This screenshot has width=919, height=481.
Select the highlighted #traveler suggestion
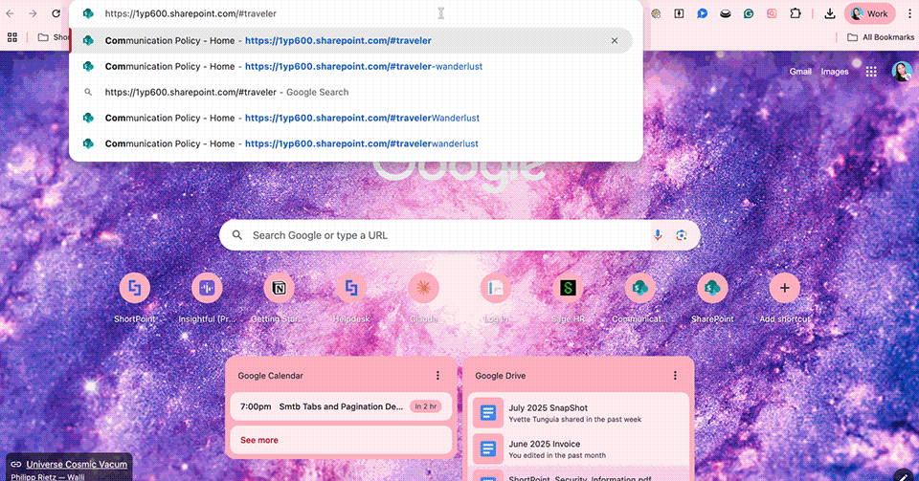point(351,40)
